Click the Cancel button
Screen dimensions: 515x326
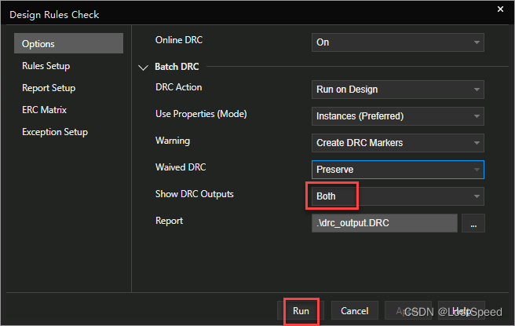tap(355, 311)
